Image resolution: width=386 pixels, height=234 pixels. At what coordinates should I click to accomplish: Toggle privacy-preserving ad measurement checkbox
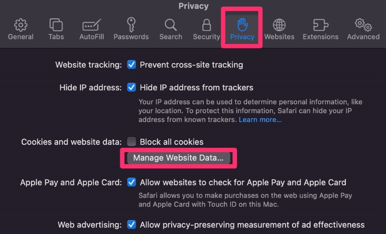(x=132, y=224)
